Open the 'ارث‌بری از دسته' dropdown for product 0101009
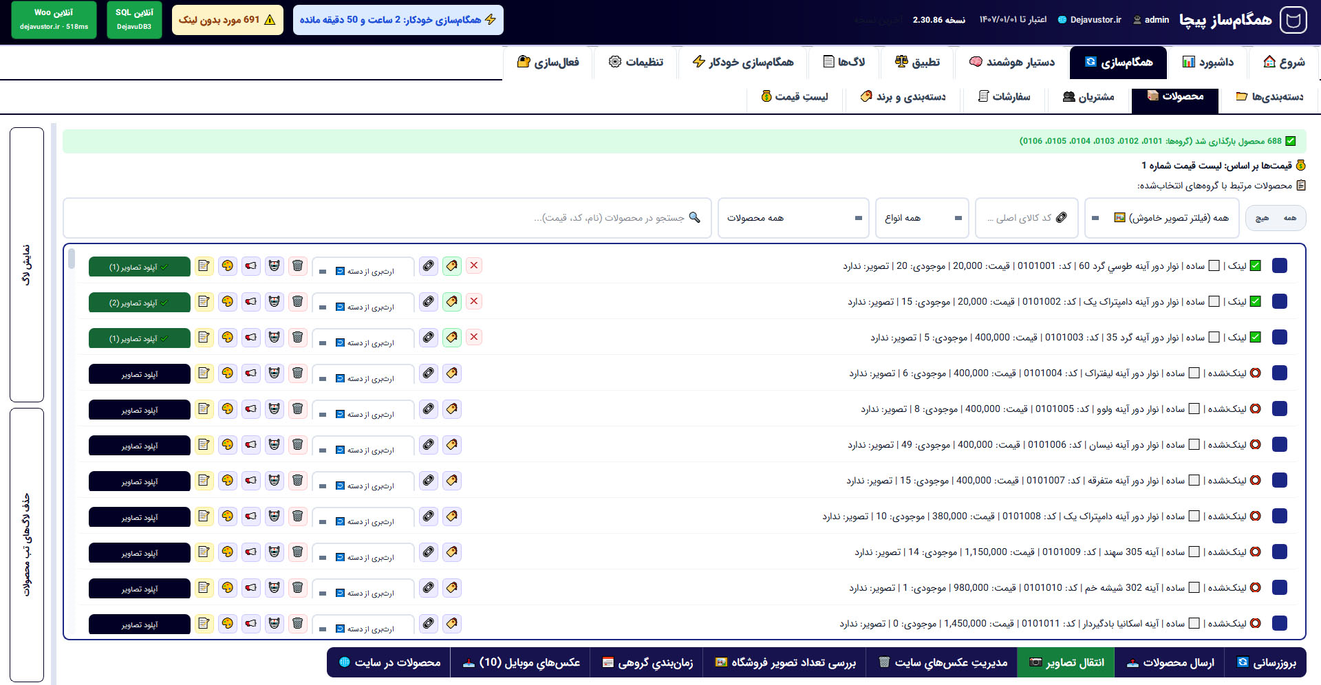Image resolution: width=1321 pixels, height=685 pixels. pyautogui.click(x=363, y=554)
